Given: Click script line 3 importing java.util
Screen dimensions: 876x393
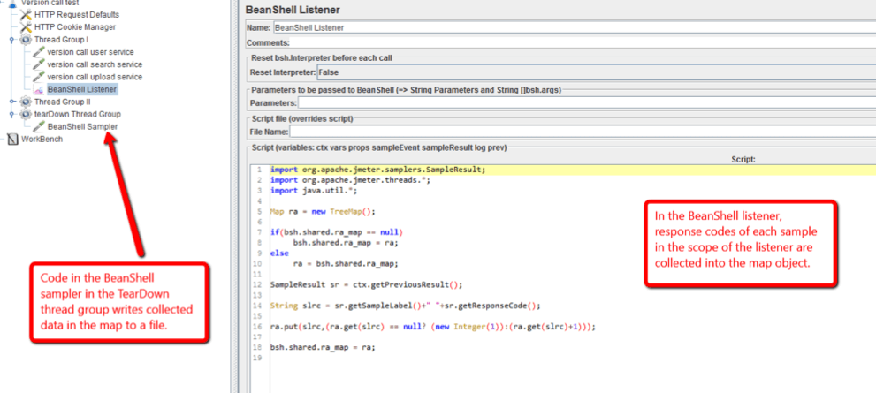Looking at the screenshot, I should coord(313,191).
